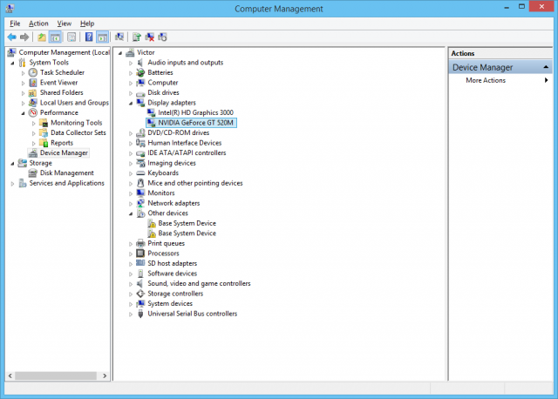The image size is (558, 399).
Task: Collapse the Display adapters category
Action: tap(132, 103)
